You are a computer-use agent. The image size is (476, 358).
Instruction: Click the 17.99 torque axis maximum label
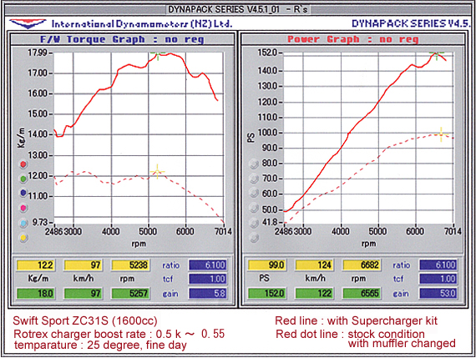click(38, 53)
